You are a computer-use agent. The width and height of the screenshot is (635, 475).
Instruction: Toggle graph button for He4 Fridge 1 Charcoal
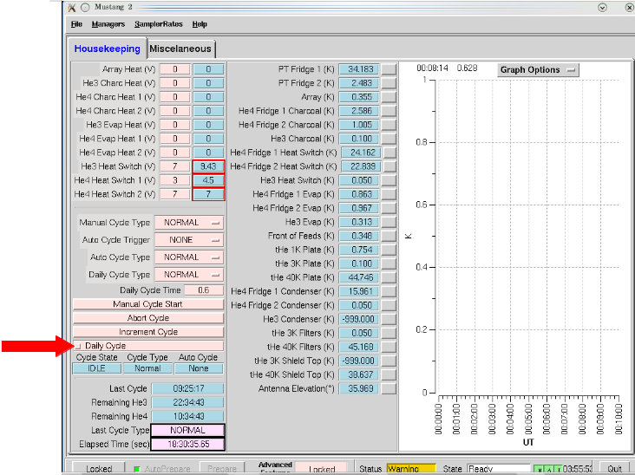pyautogui.click(x=389, y=111)
